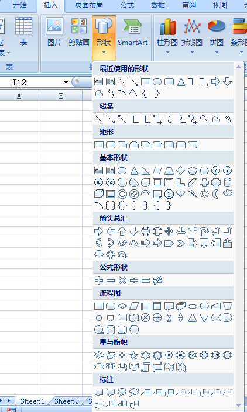The image size is (247, 412).
Task: Click the 图片 insert picture button
Action: click(54, 32)
